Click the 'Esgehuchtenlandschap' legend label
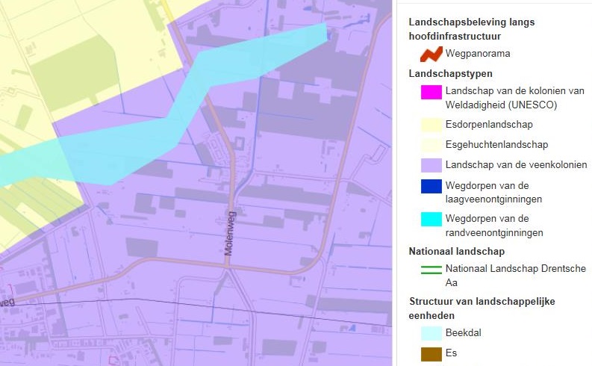The image size is (592, 366). point(496,144)
